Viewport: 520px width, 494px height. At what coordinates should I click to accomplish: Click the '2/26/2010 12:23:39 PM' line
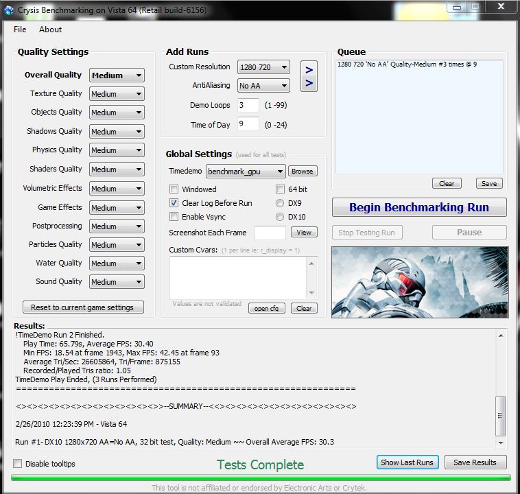[71, 424]
